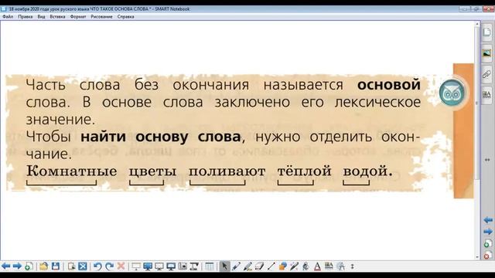
Task: Go to next page using toolbar forward arrow
Action: [17, 266]
